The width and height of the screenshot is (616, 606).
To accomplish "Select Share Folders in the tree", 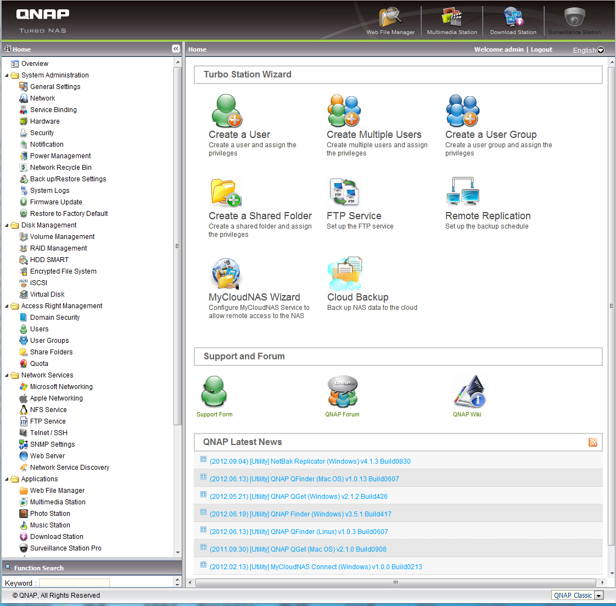I will point(51,352).
